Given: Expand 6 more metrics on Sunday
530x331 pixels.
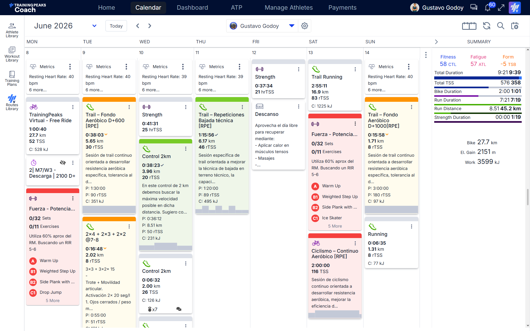Looking at the screenshot, I should click(377, 90).
